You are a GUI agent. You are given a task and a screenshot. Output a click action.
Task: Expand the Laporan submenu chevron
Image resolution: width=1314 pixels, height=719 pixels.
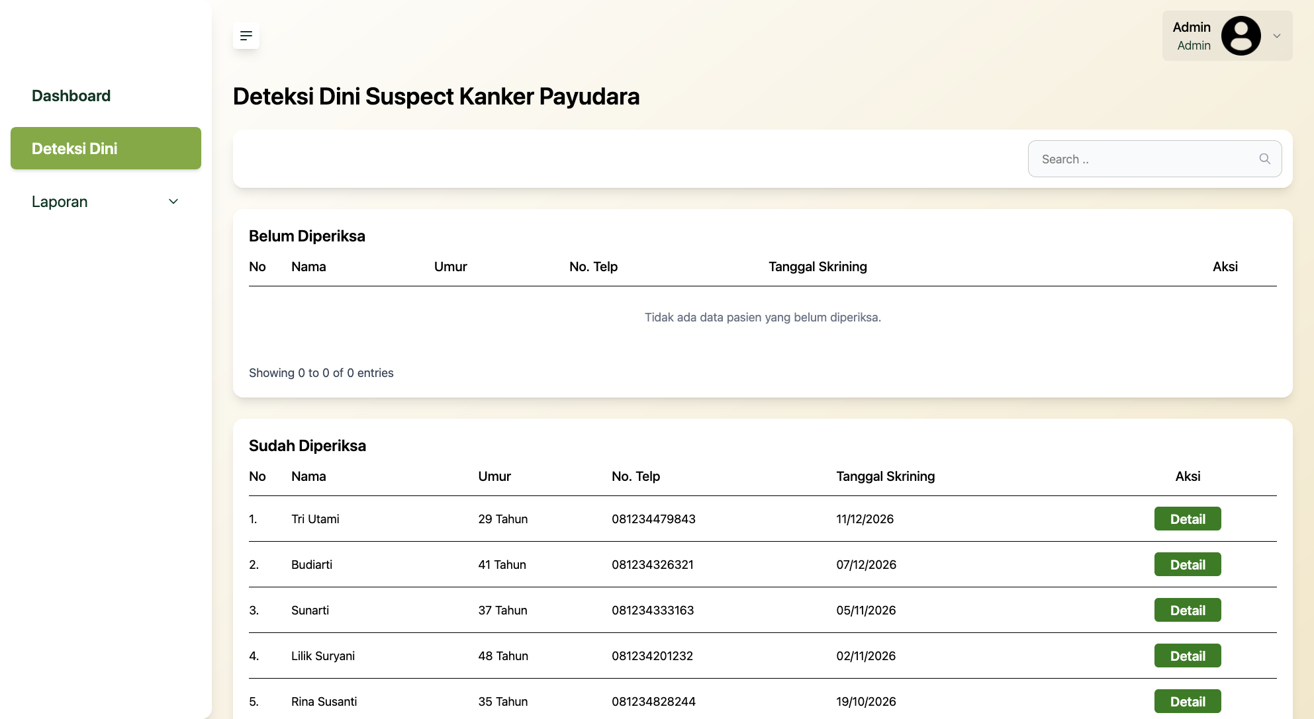point(173,201)
